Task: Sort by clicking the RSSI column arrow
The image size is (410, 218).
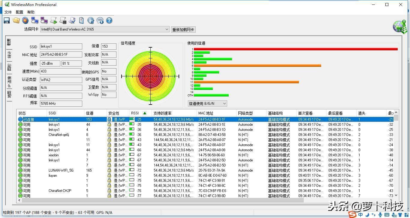Action: (x=144, y=113)
